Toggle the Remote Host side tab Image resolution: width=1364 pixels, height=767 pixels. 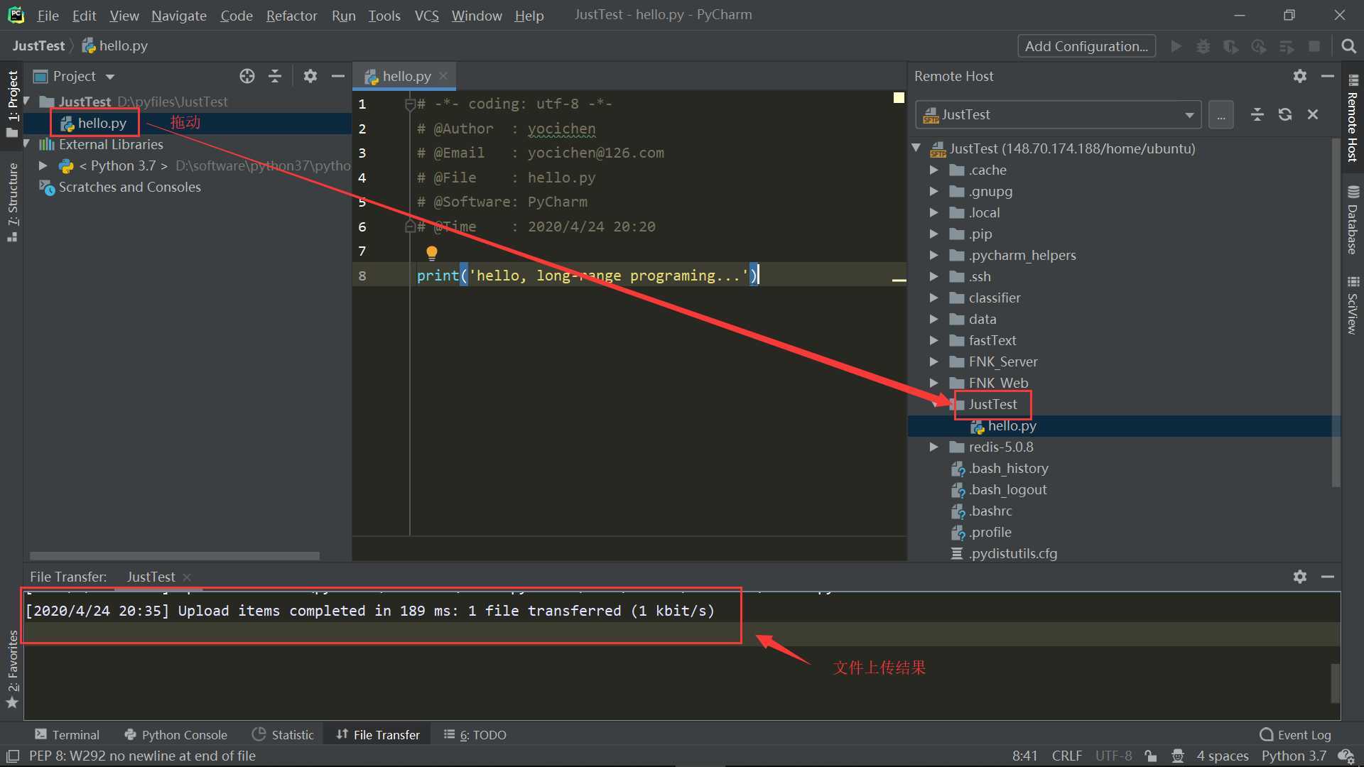pyautogui.click(x=1353, y=119)
